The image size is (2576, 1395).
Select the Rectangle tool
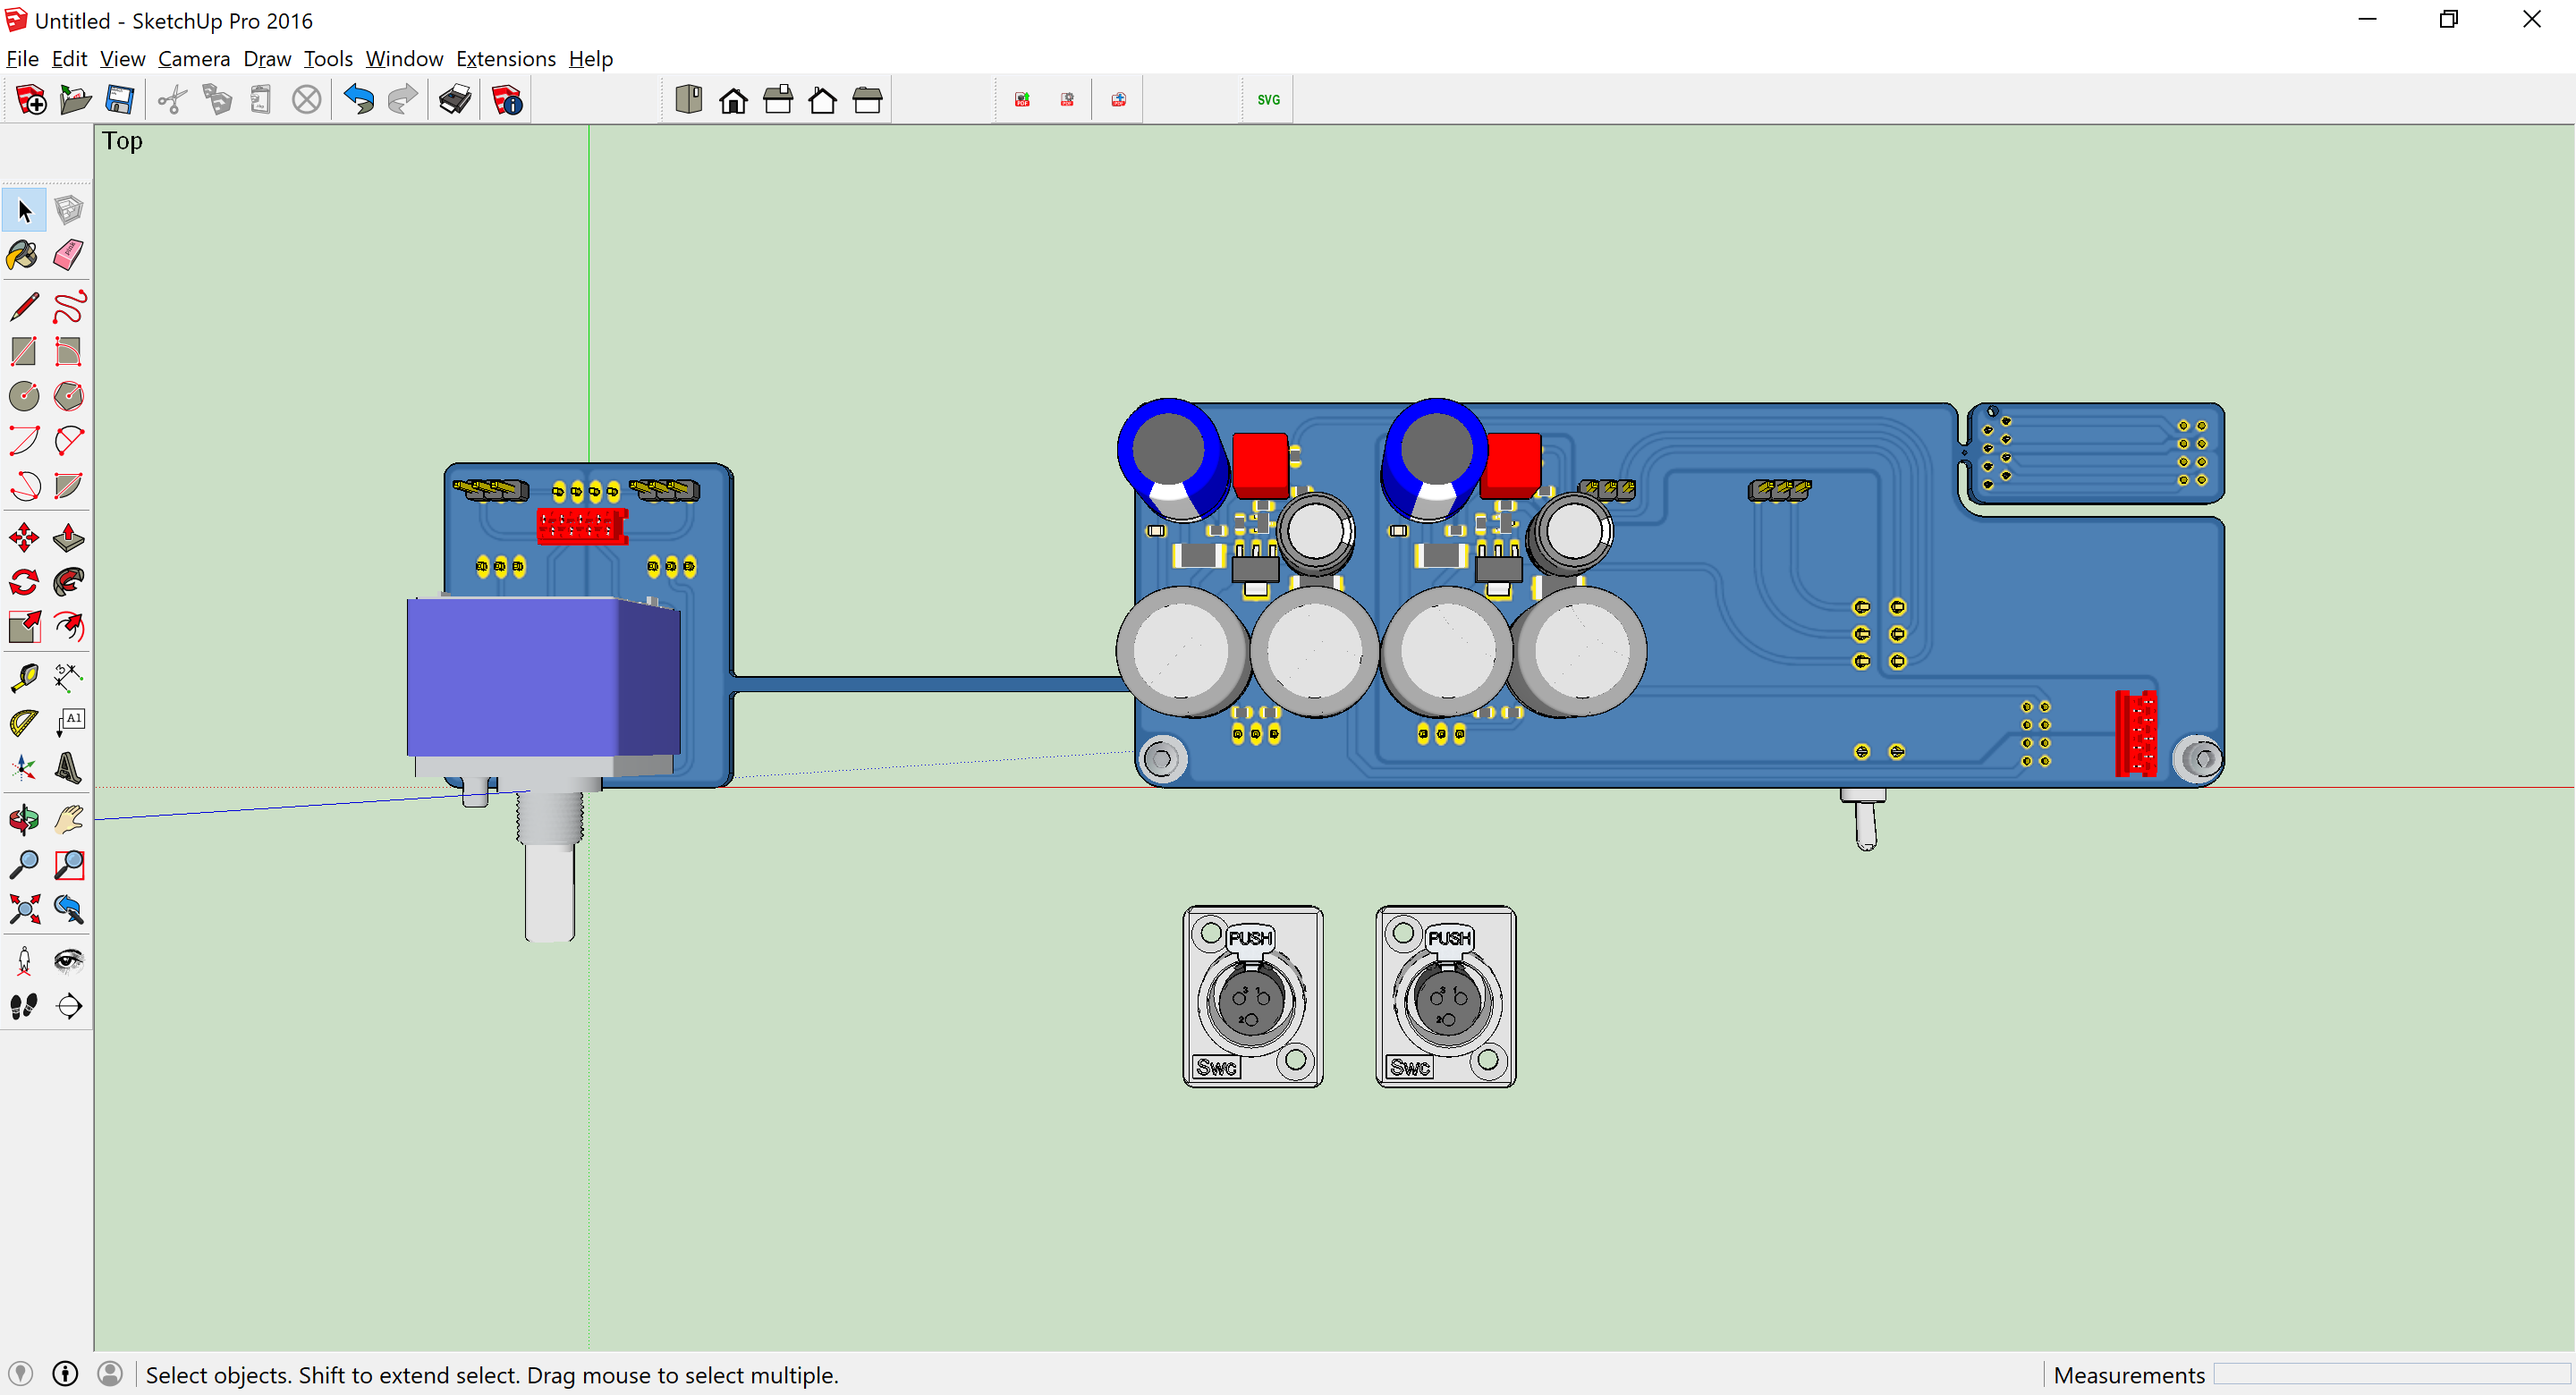[24, 351]
